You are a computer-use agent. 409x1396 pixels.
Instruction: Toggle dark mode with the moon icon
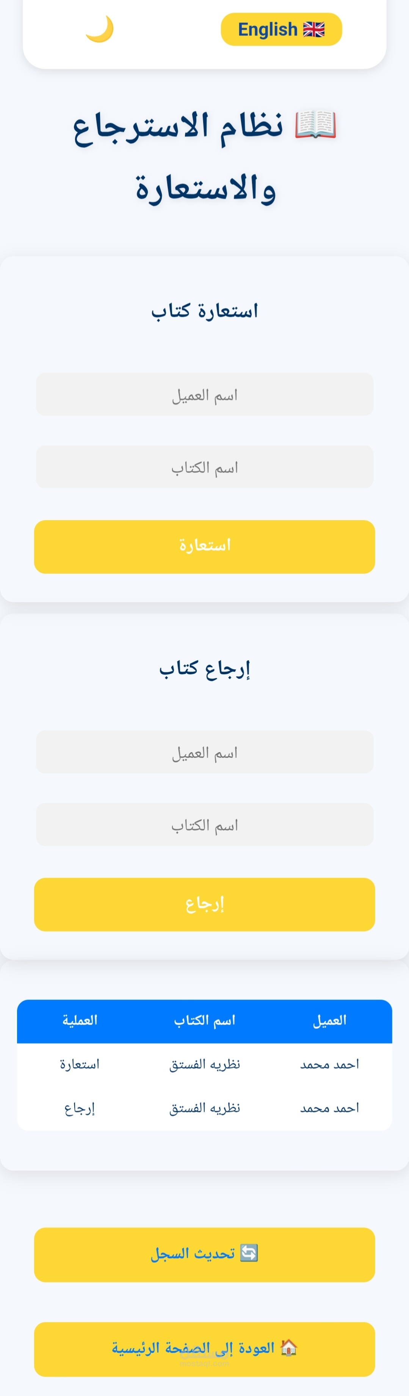click(100, 29)
